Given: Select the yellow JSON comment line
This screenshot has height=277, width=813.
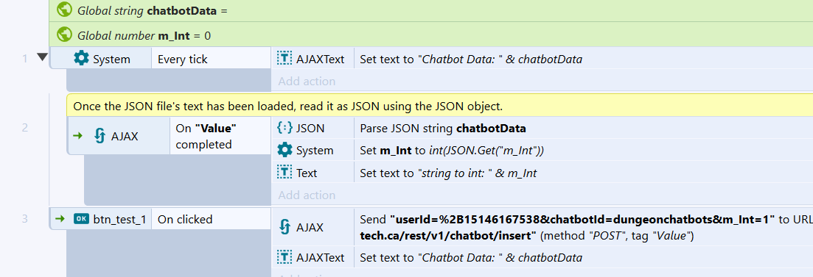Looking at the screenshot, I should tap(440, 106).
